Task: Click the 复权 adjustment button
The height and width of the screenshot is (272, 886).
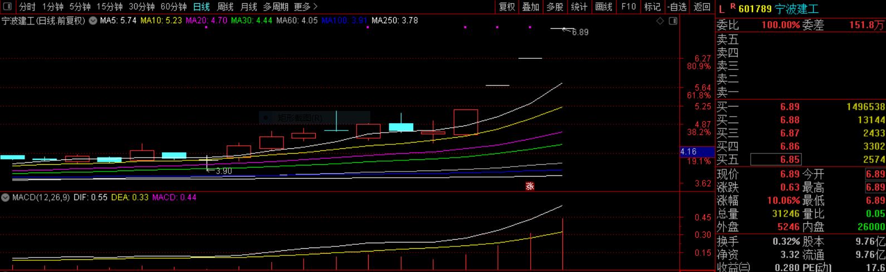Action: 507,7
